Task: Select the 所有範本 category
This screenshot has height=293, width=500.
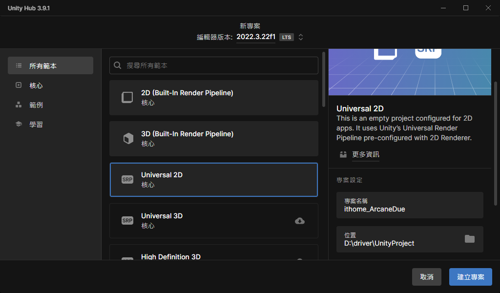Action: coord(50,65)
